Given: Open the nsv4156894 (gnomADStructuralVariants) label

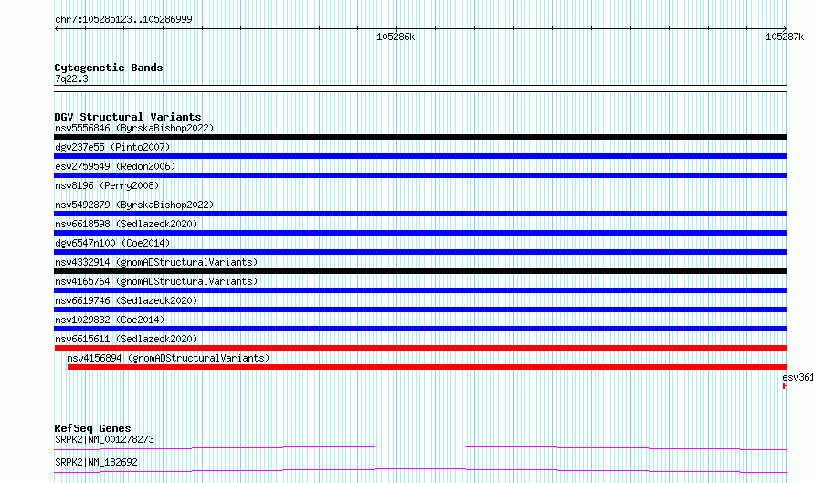Looking at the screenshot, I should [168, 358].
